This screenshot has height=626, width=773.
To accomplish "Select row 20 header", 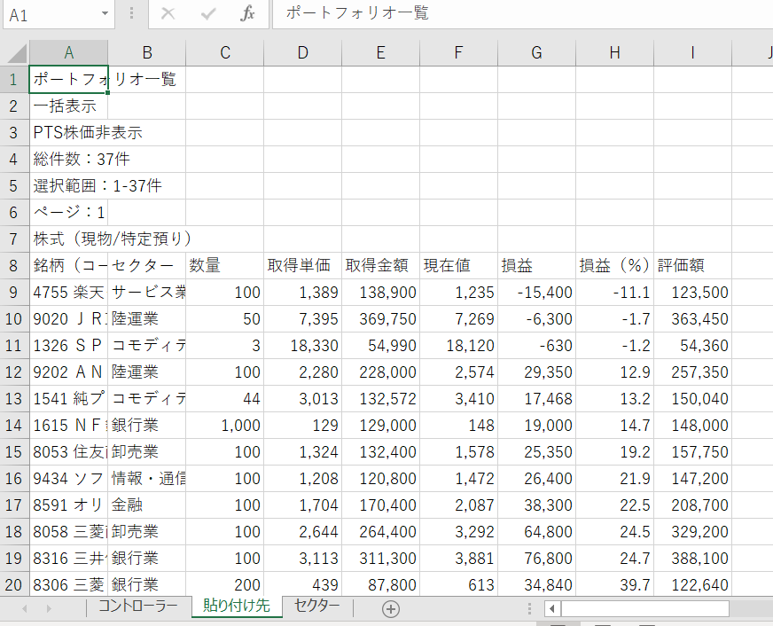I will (x=14, y=585).
